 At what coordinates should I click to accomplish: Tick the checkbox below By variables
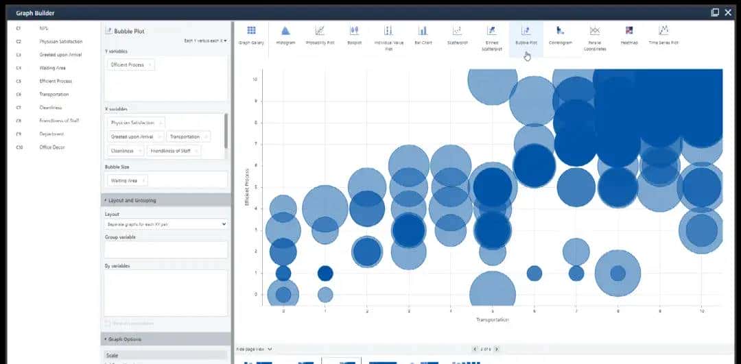click(x=107, y=323)
